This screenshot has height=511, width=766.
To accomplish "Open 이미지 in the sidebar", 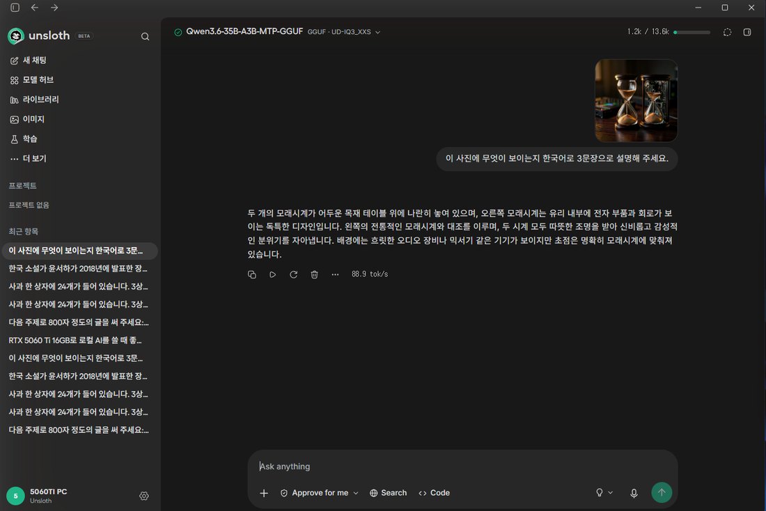I will pyautogui.click(x=27, y=119).
